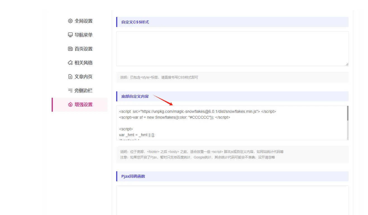Focus the 自定义CSS样式 text area

click(x=232, y=48)
